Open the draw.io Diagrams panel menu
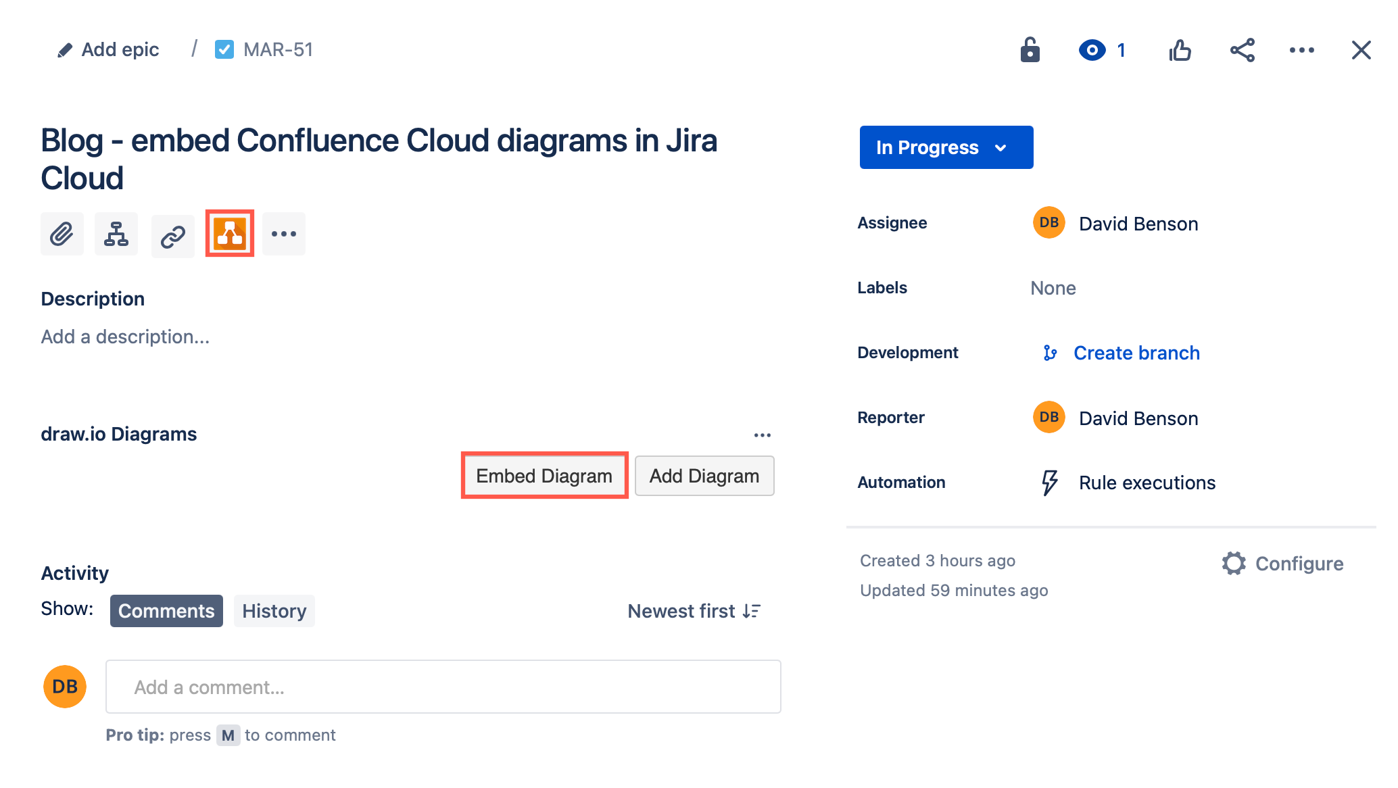1398x788 pixels. click(762, 435)
